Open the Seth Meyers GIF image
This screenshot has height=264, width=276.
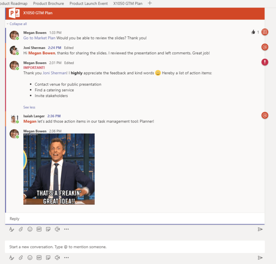tap(59, 169)
